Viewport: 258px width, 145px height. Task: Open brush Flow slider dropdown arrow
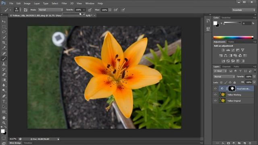110,10
